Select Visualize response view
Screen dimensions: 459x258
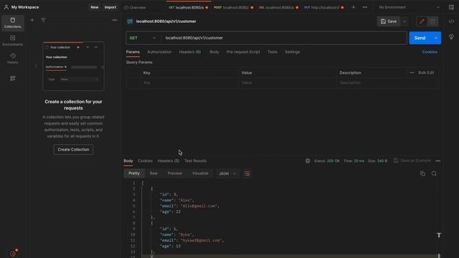point(200,173)
